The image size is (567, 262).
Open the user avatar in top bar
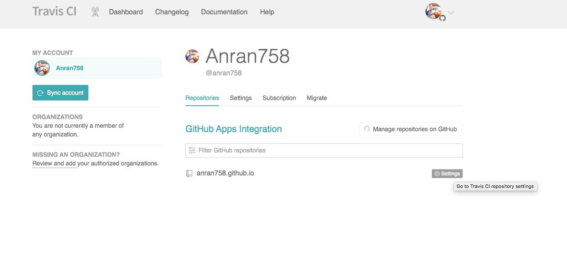[434, 11]
